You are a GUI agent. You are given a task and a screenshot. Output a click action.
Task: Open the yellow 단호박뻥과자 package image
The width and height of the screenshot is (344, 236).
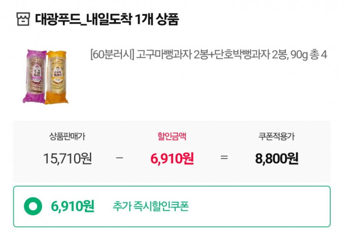click(x=57, y=77)
